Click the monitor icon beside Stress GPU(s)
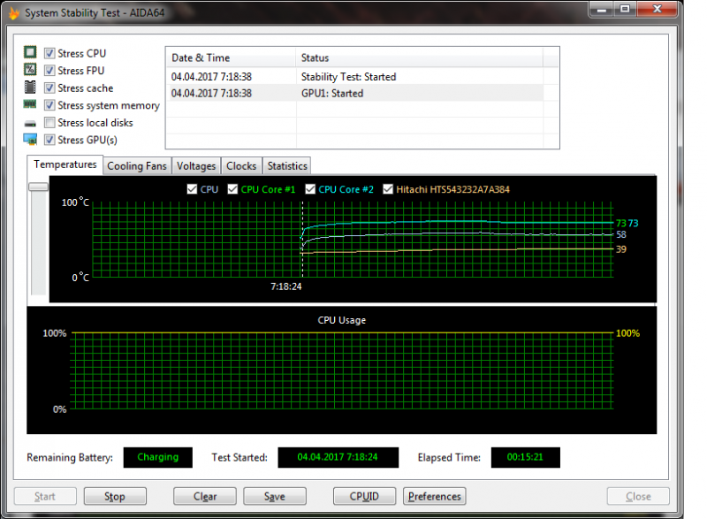The height and width of the screenshot is (519, 707). 29,140
